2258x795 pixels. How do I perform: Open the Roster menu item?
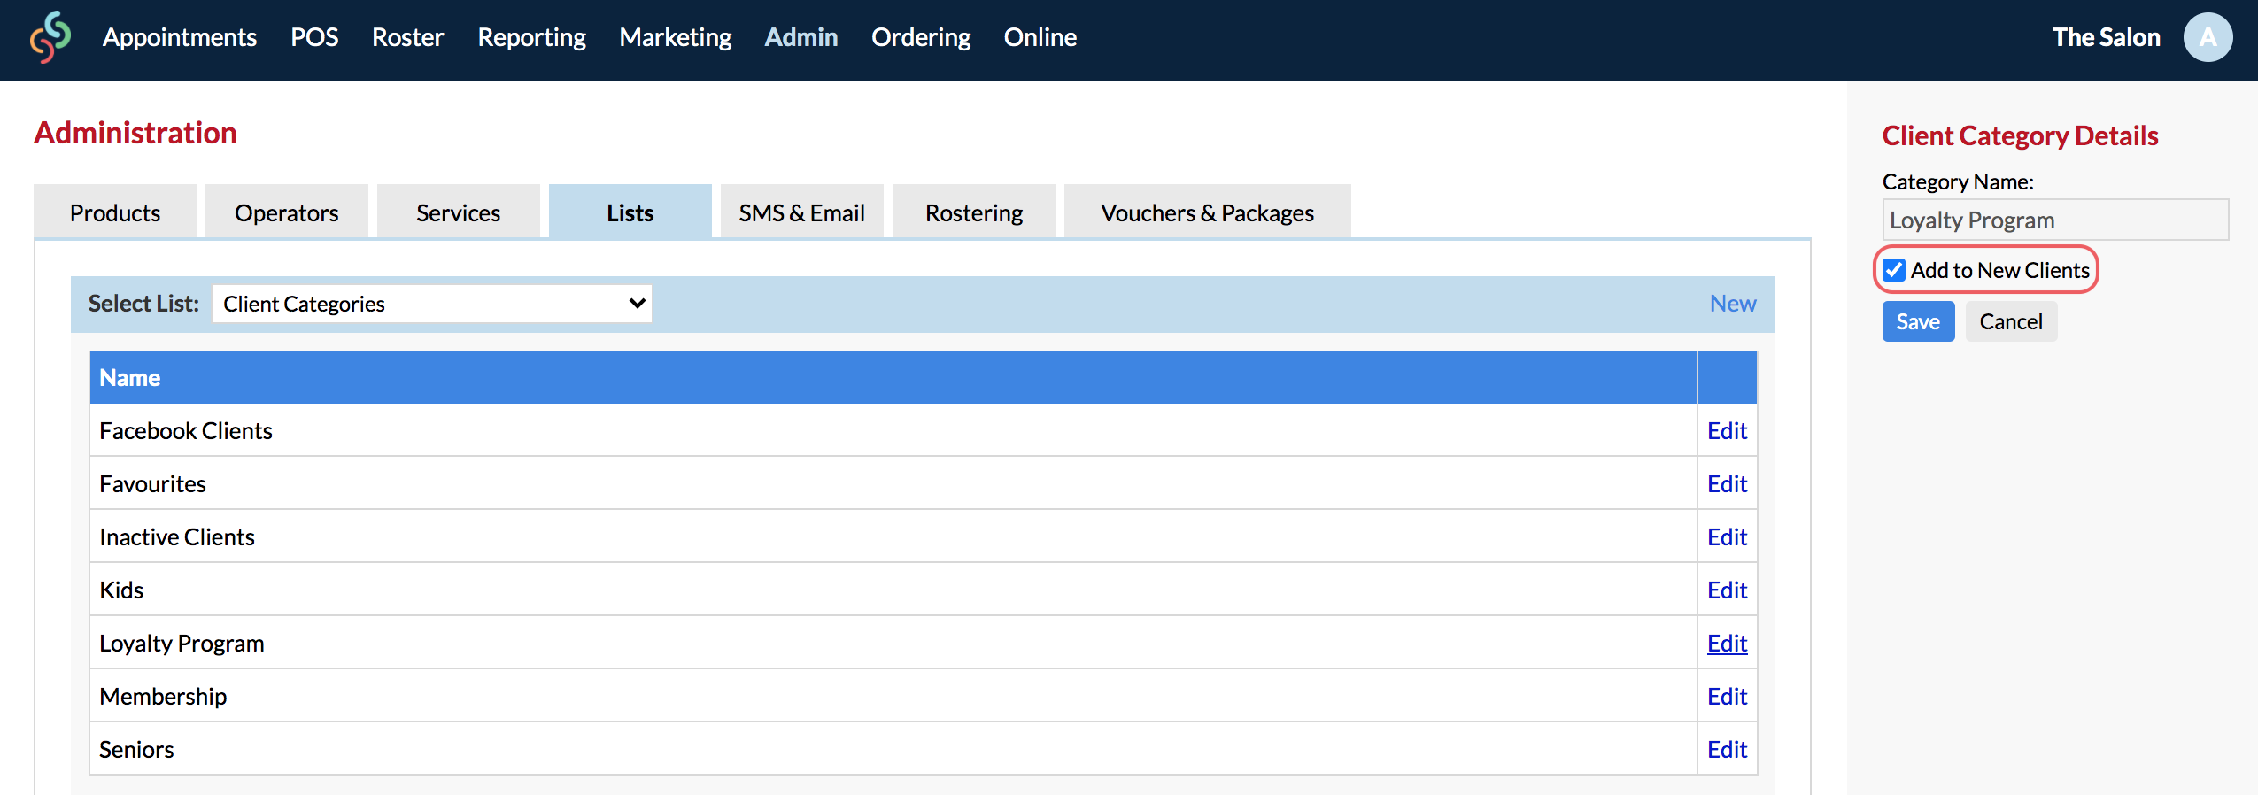tap(407, 37)
